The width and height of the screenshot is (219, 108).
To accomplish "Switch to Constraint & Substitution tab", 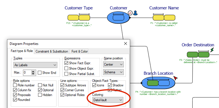I will click(52, 51).
